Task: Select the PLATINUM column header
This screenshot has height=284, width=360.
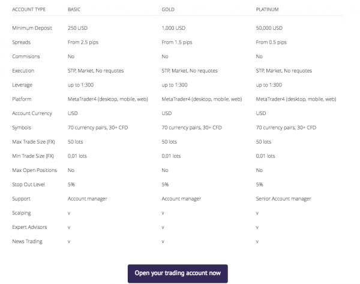Action: click(267, 10)
